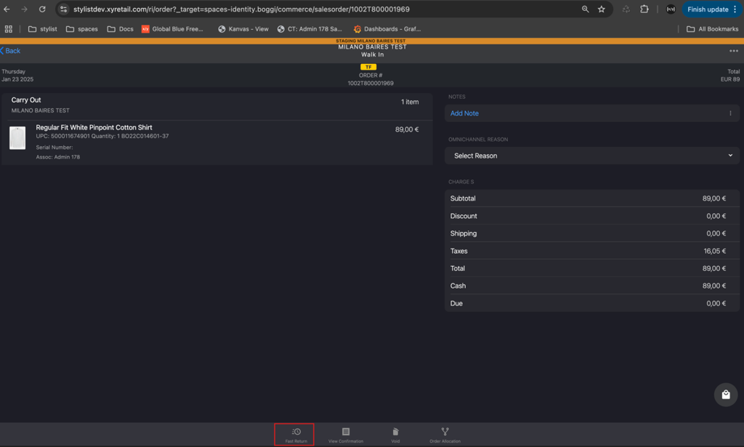
Task: Open the three-dot menu in order header
Action: pyautogui.click(x=734, y=51)
